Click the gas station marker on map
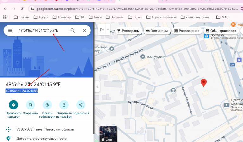This screenshot has height=142, width=243. tap(239, 60)
